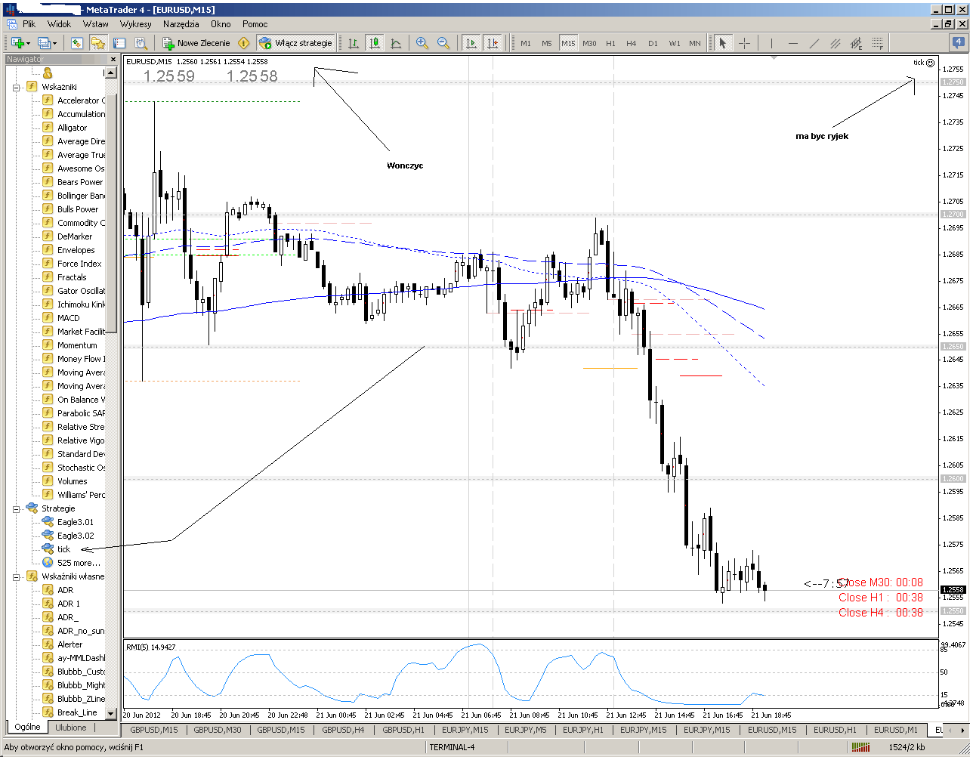The height and width of the screenshot is (757, 973).
Task: Toggle Włącz strategie expert advisors
Action: pyautogui.click(x=296, y=43)
